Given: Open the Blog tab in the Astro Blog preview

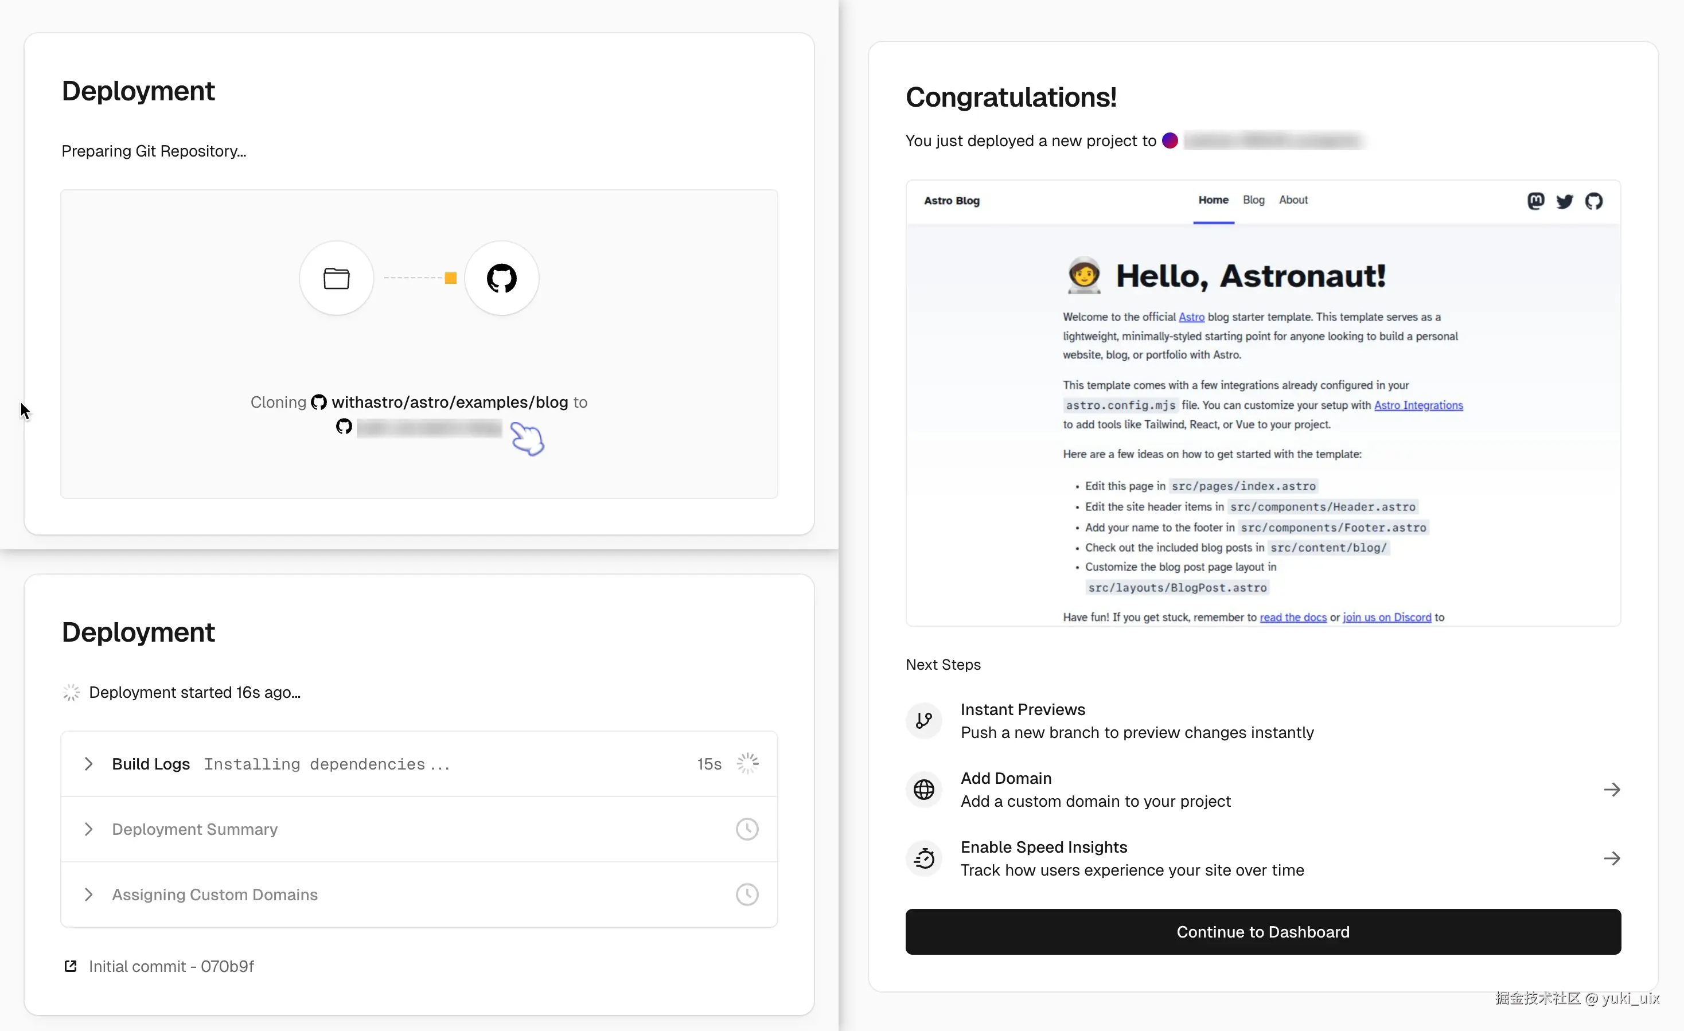Looking at the screenshot, I should click(x=1253, y=200).
